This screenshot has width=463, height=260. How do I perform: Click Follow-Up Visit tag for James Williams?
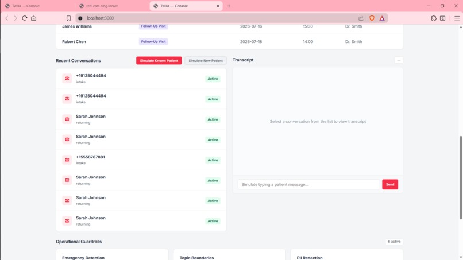pyautogui.click(x=153, y=26)
